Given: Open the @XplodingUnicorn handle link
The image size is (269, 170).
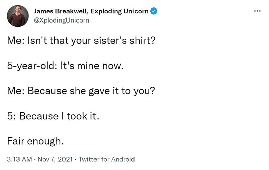Looking at the screenshot, I should coord(62,20).
